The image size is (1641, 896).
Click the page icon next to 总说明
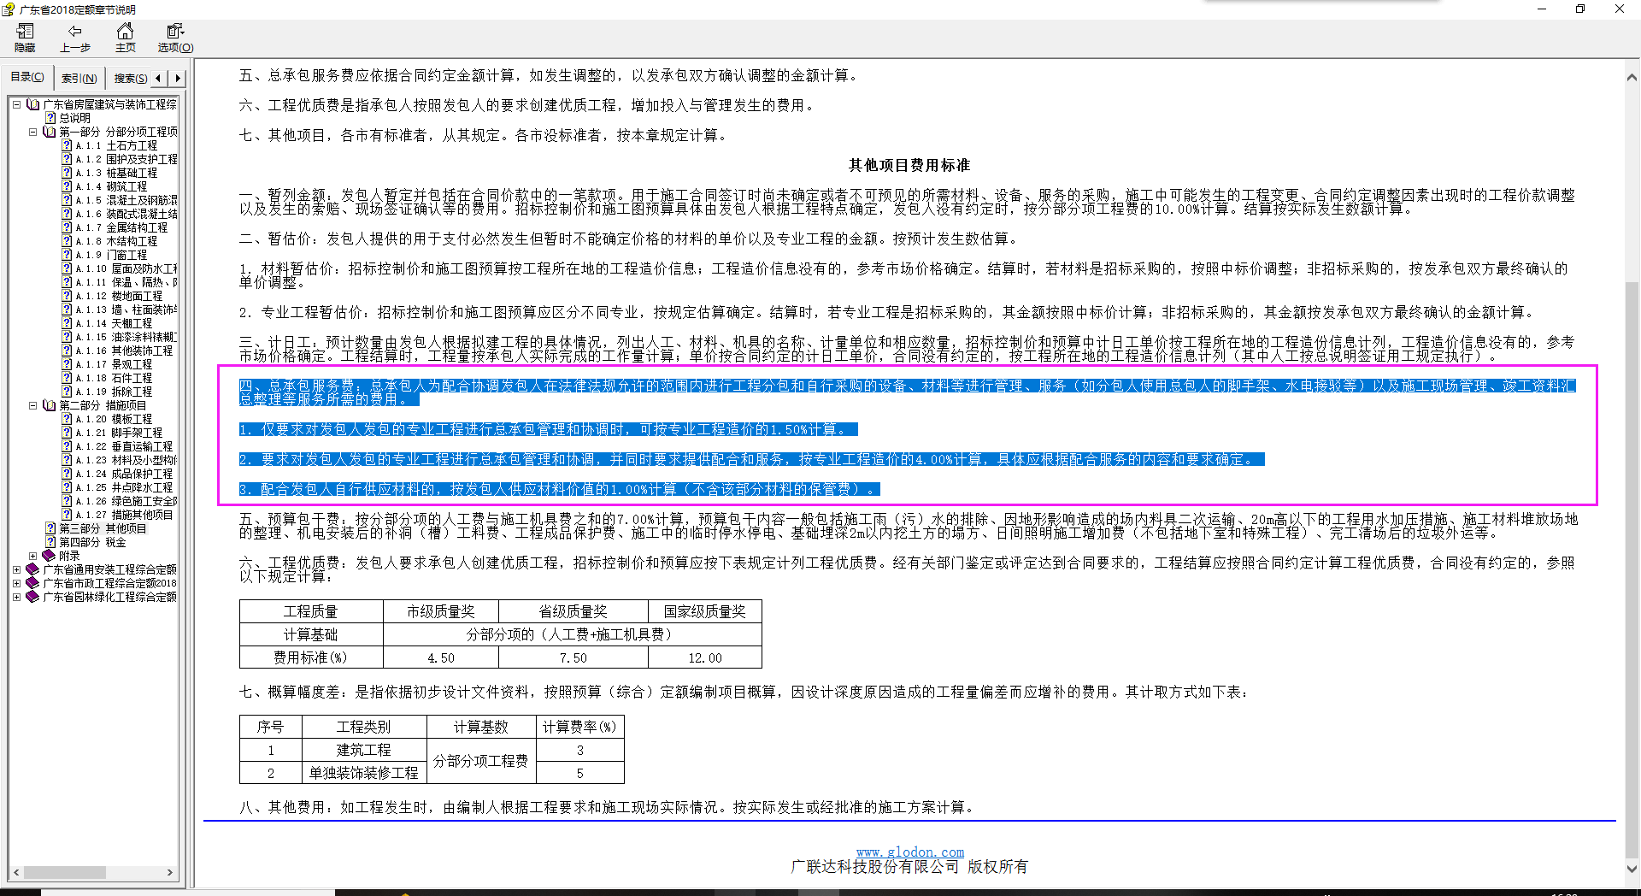pos(50,118)
